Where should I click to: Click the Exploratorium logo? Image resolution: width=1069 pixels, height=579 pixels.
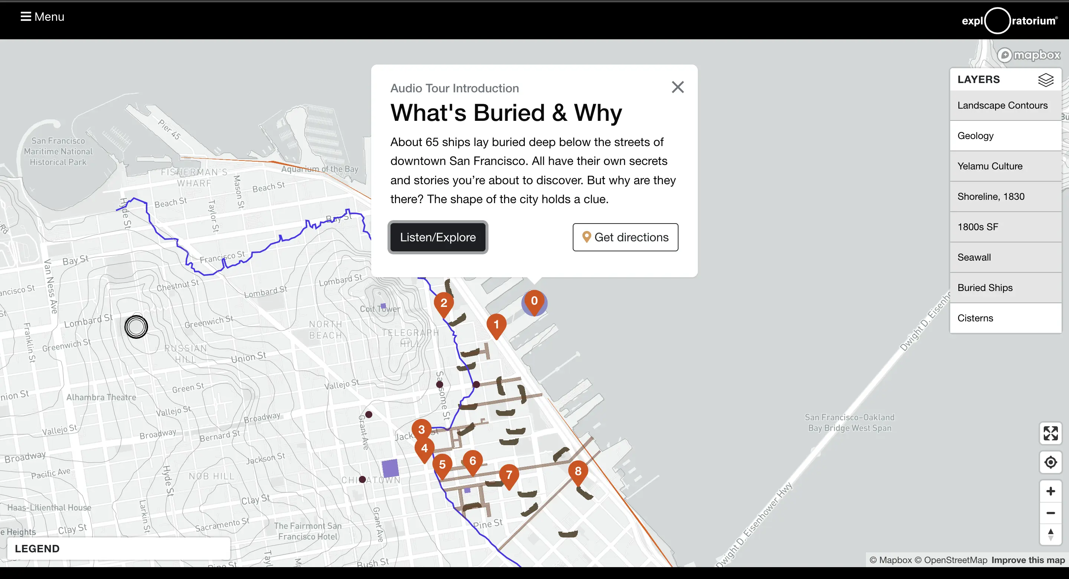(1010, 20)
